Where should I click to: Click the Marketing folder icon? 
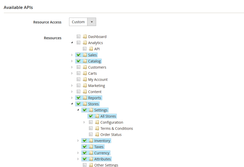click(85, 85)
